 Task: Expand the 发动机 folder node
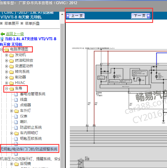[6, 55]
